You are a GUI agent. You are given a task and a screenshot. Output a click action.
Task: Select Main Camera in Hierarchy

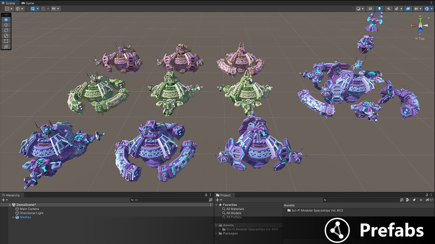tap(29, 209)
